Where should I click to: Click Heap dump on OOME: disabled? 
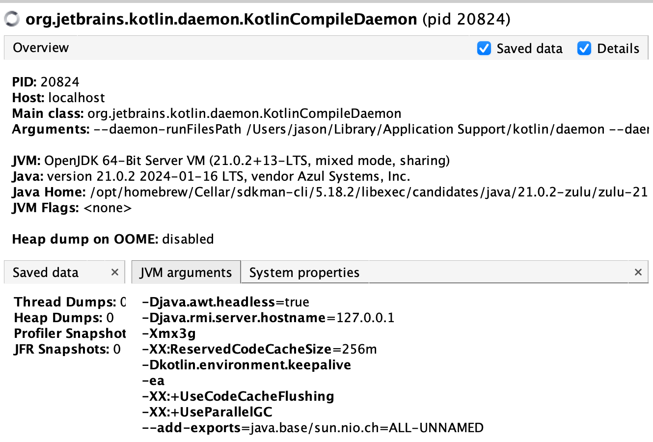pos(113,239)
